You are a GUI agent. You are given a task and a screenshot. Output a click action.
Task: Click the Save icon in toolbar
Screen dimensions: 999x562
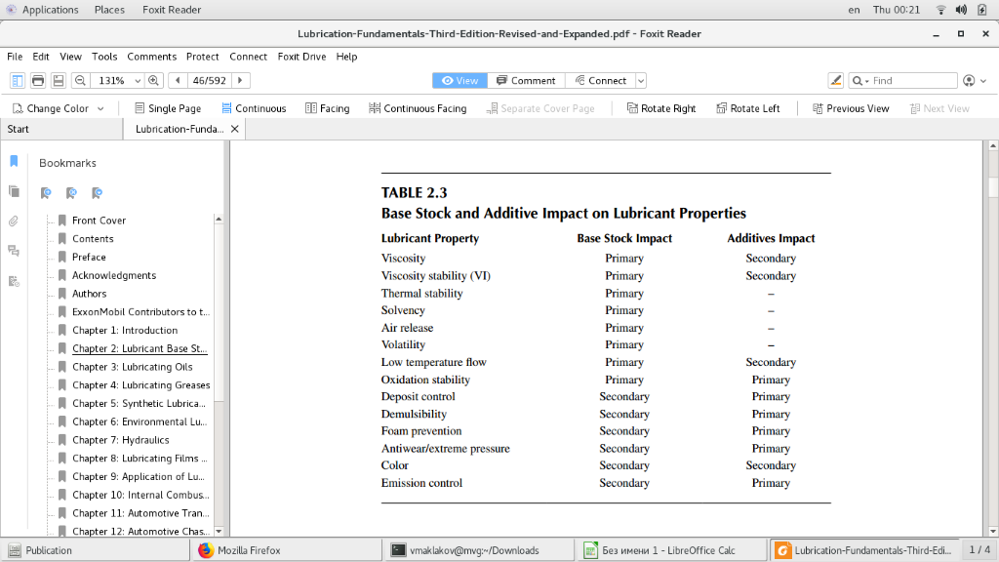tap(59, 80)
